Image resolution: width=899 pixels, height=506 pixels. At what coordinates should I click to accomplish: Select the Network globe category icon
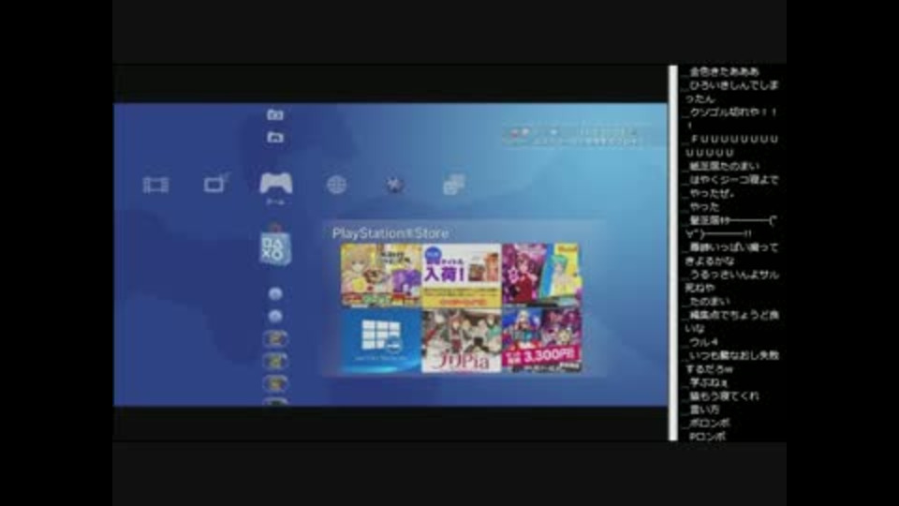[x=336, y=185]
